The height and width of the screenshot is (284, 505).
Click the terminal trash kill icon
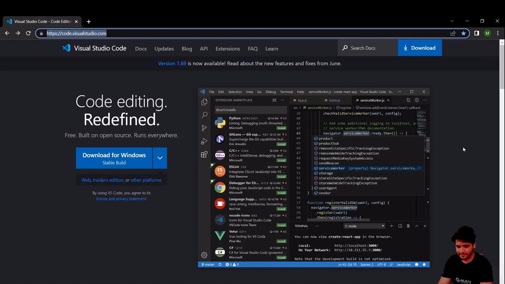click(x=408, y=226)
